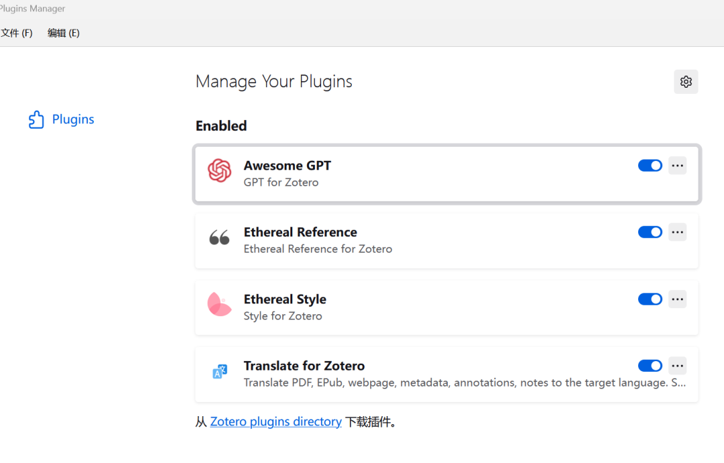Select the Plugins sidebar label
Screen dimensions: 724x463
click(73, 119)
